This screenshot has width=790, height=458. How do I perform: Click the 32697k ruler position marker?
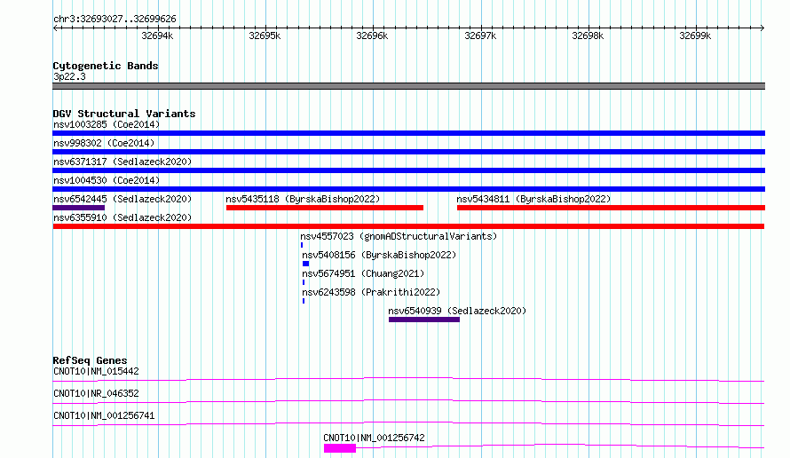point(480,36)
